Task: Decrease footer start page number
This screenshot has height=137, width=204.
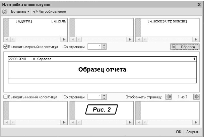Action: click(104, 98)
